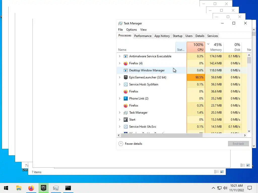Viewport: 258px width, 193px height.
Task: Expand the Phone Link (2) group
Action: (x=120, y=99)
